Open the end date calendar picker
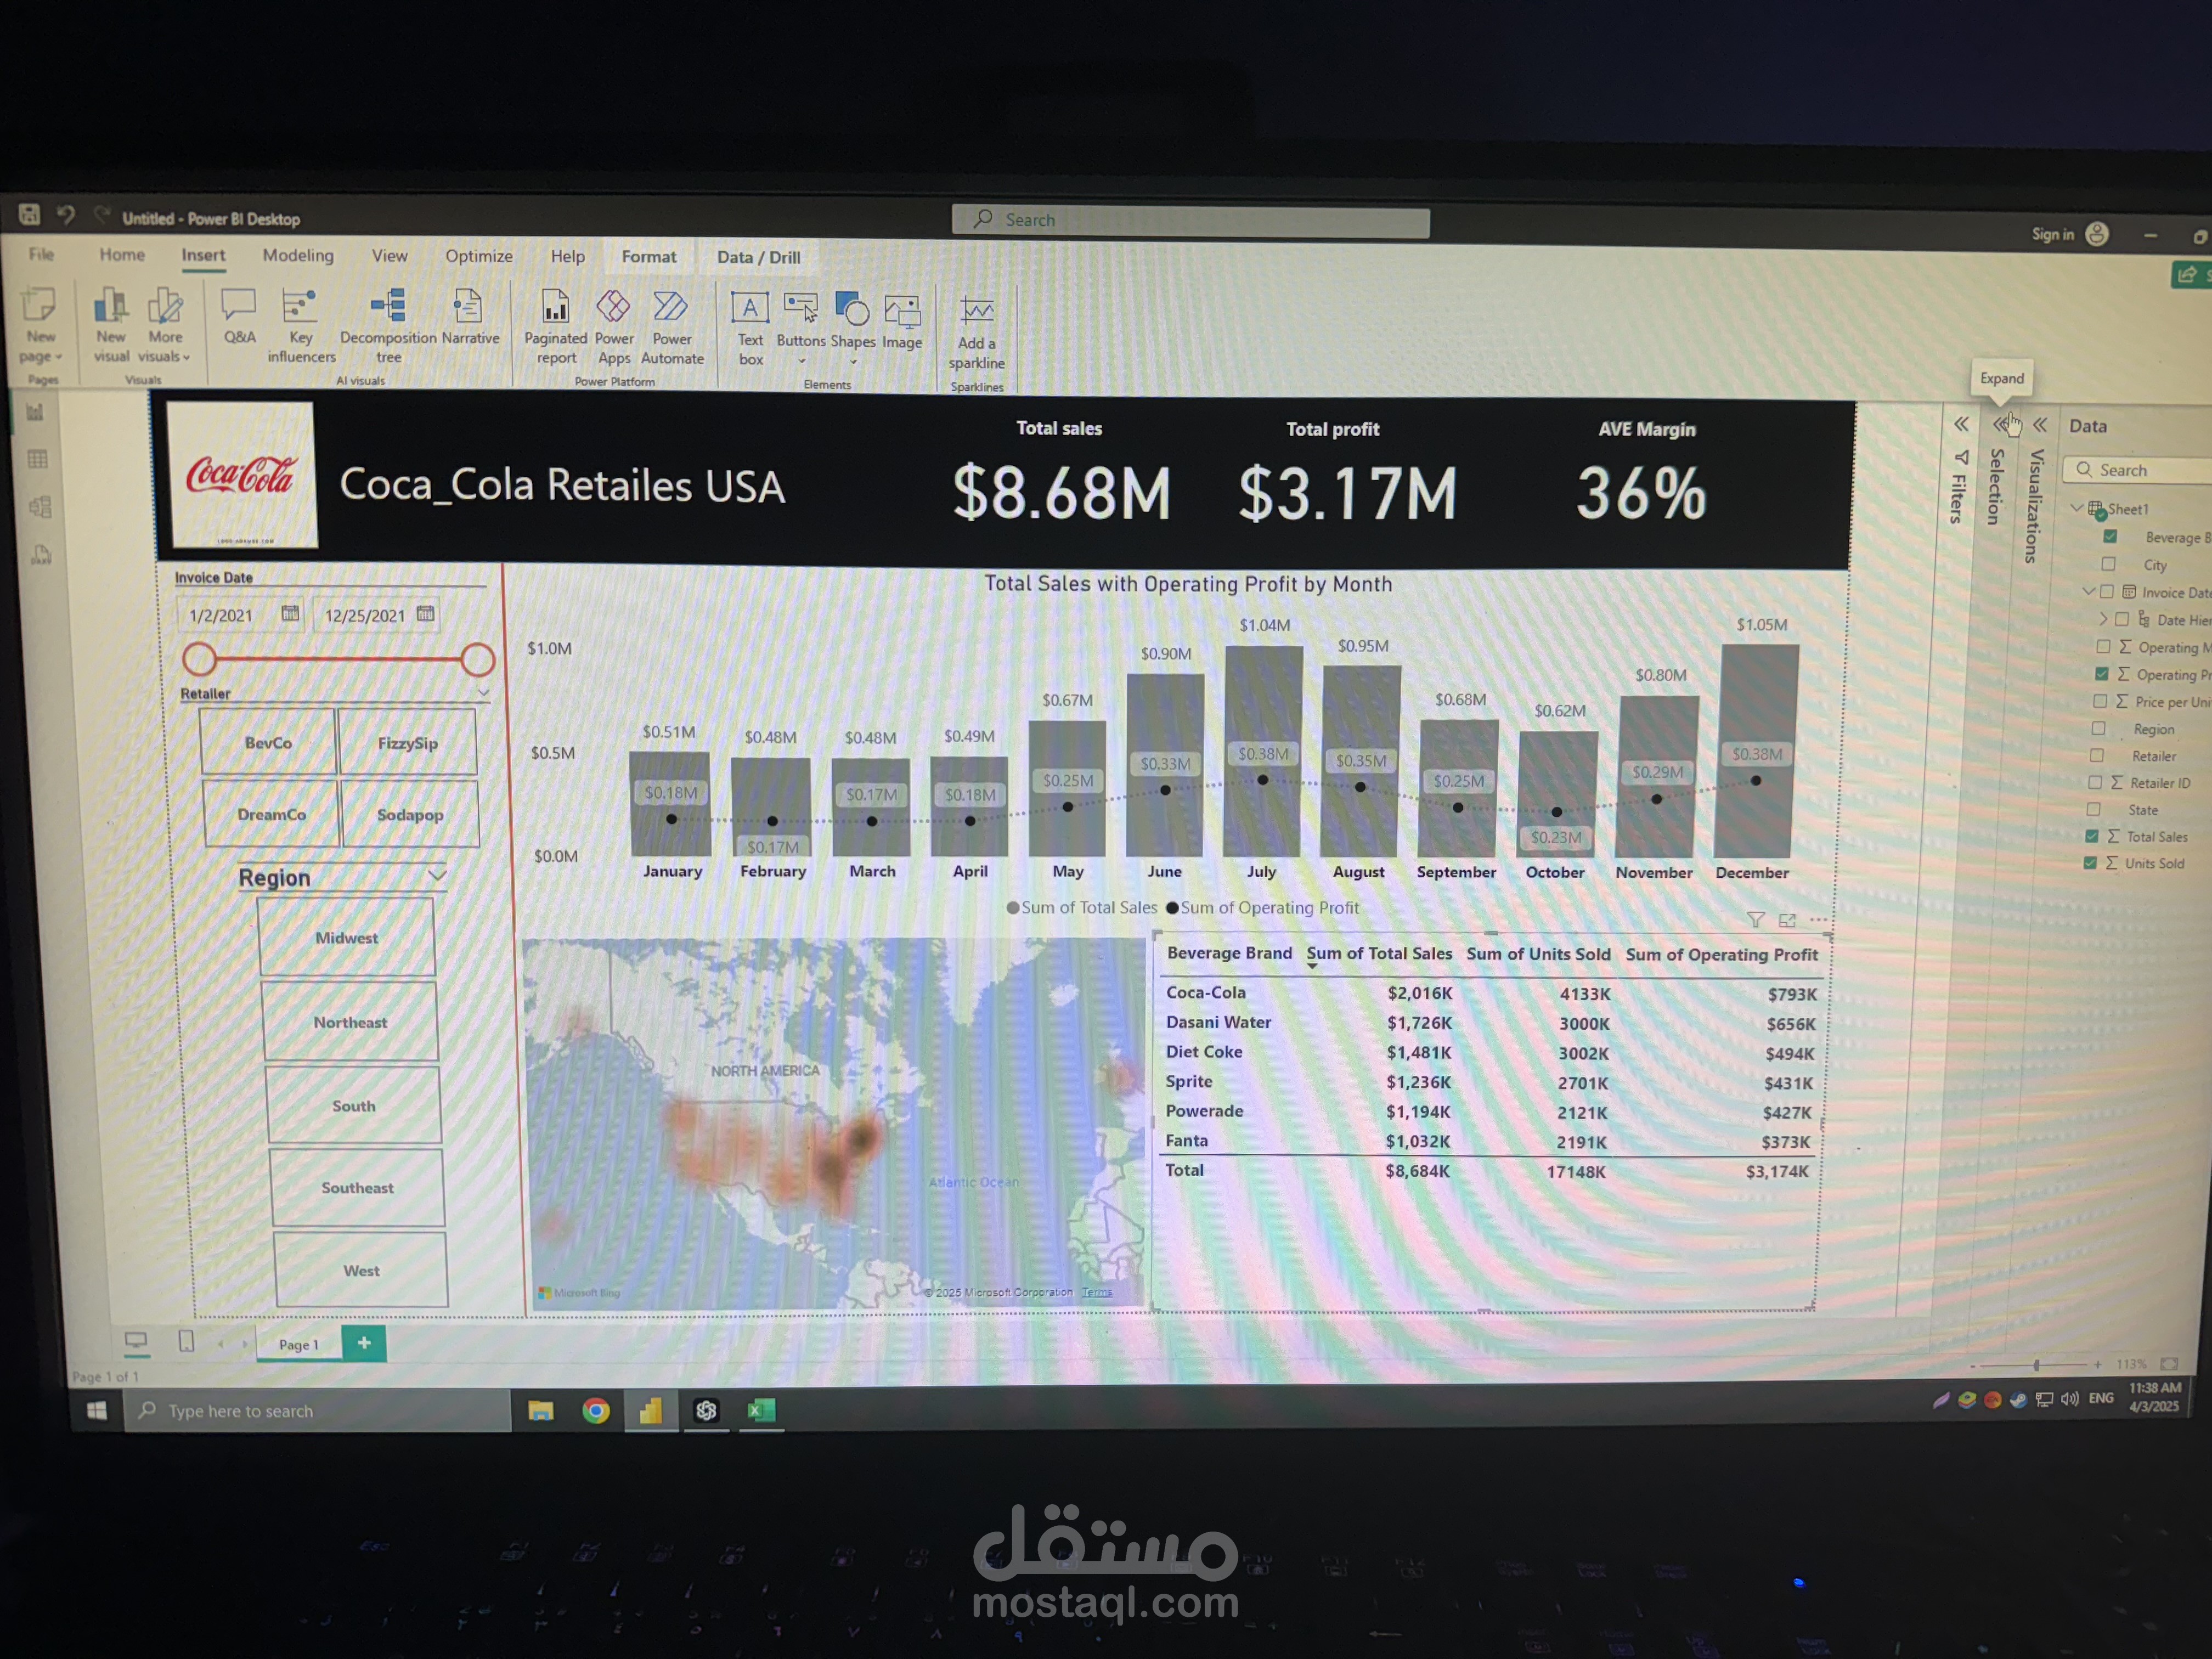Viewport: 2212px width, 1659px height. pyautogui.click(x=425, y=613)
